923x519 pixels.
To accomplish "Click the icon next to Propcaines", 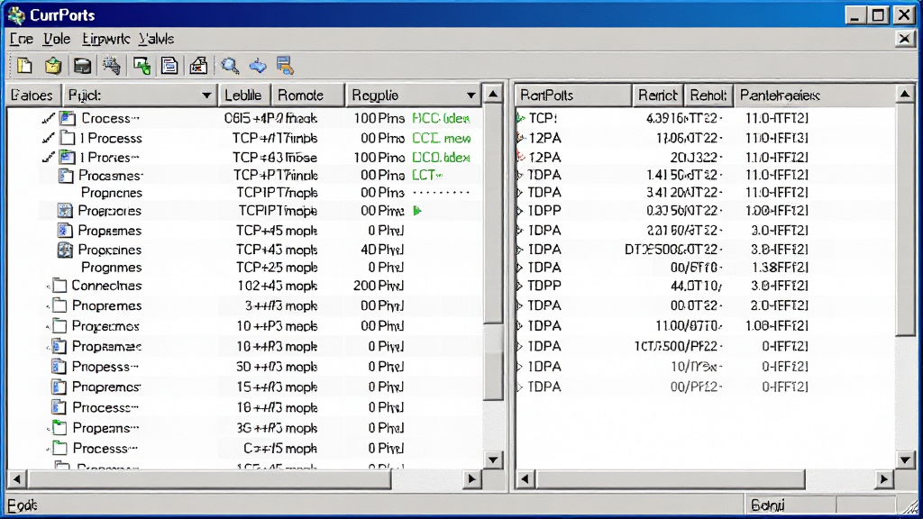I will (65, 250).
